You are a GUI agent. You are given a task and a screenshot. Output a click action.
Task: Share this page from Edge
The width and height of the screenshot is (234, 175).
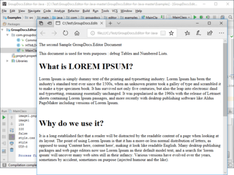210,33
